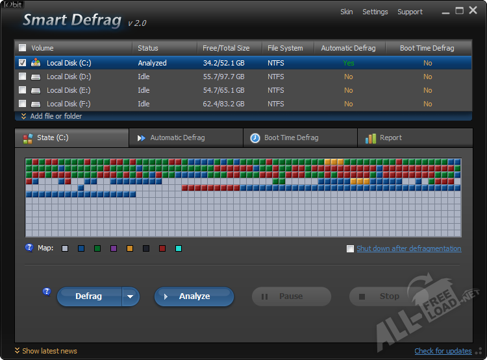
Task: Uncheck the Local Disk (C:) checkbox
Action: pos(23,63)
